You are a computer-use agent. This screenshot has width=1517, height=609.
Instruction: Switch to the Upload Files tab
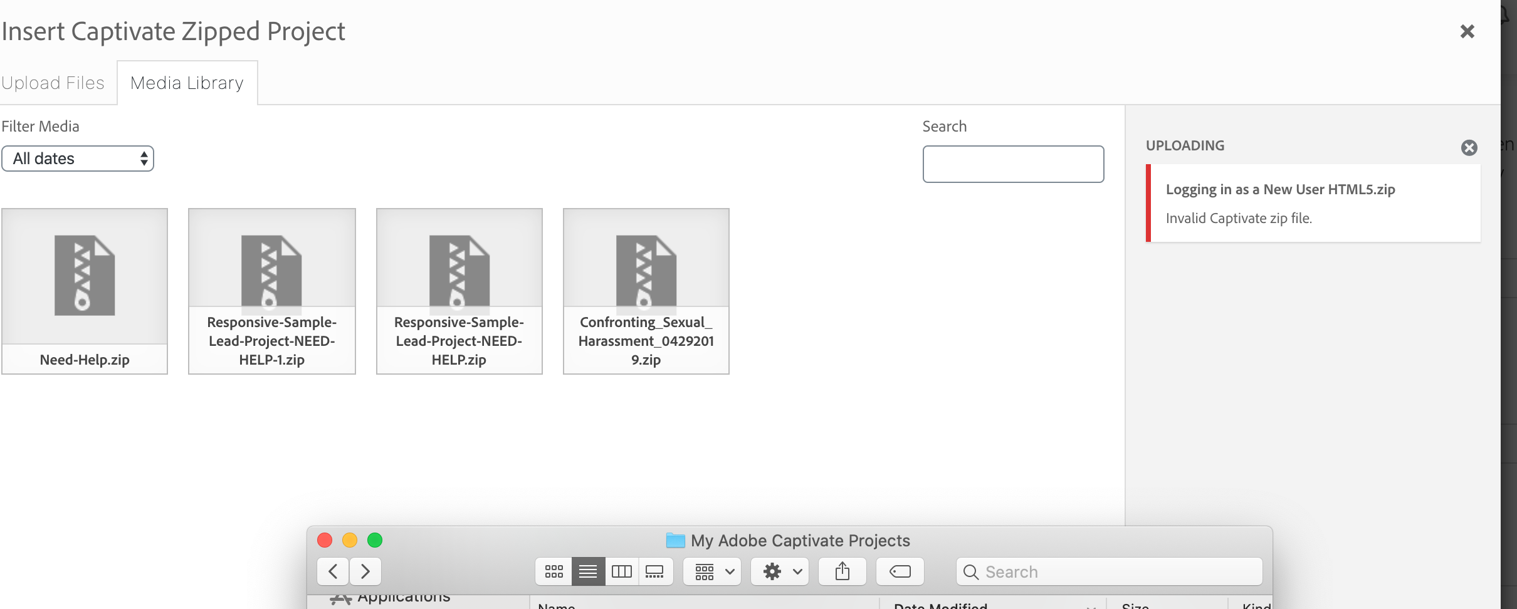53,83
